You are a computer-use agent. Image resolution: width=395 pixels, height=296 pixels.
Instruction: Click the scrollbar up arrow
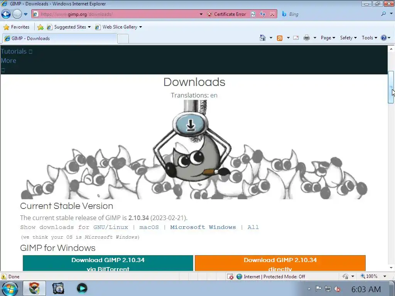391,49
